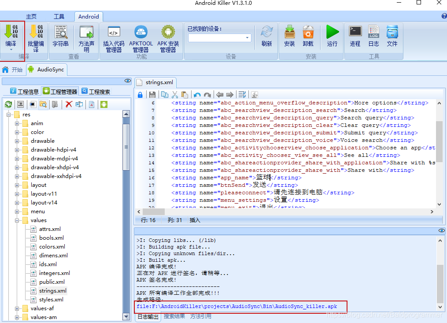
Task: Switch to the 开始 start tab
Action: pyautogui.click(x=12, y=70)
